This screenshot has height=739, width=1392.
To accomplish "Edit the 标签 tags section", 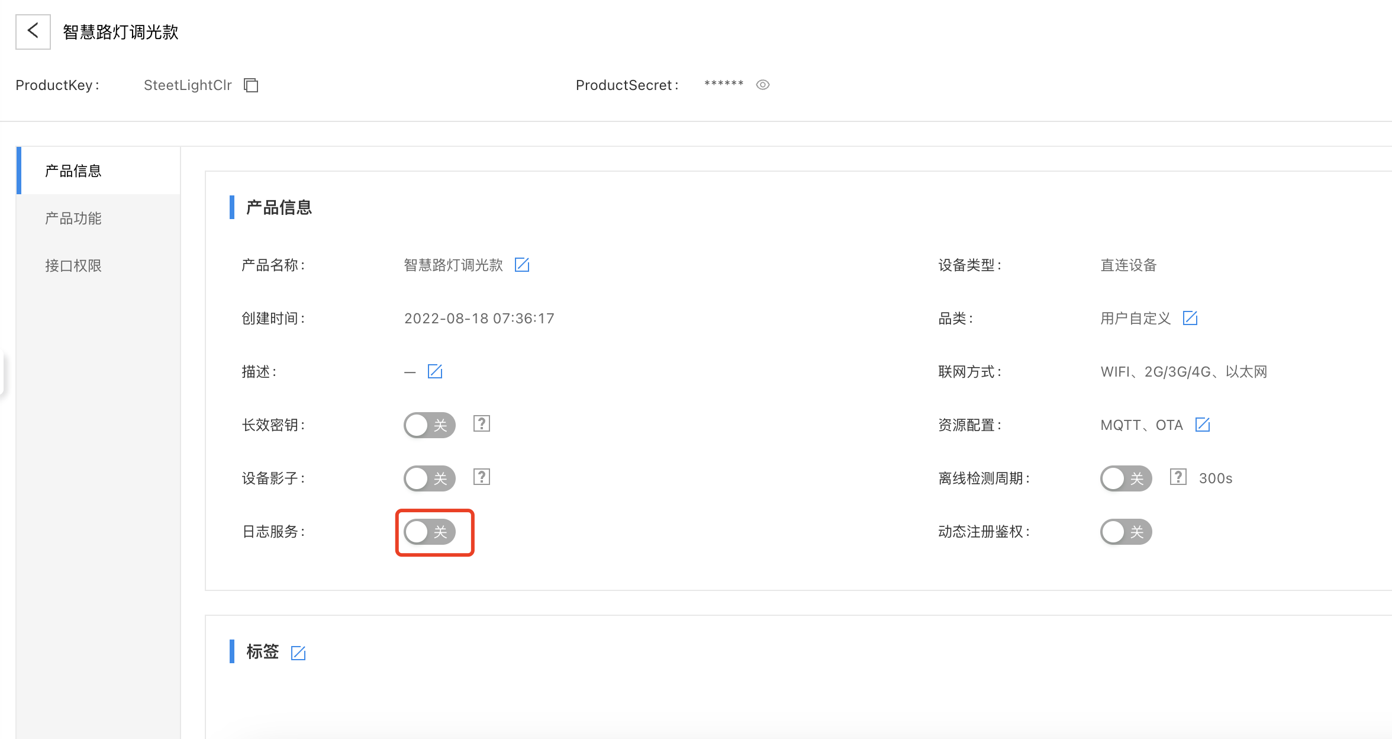I will click(298, 653).
